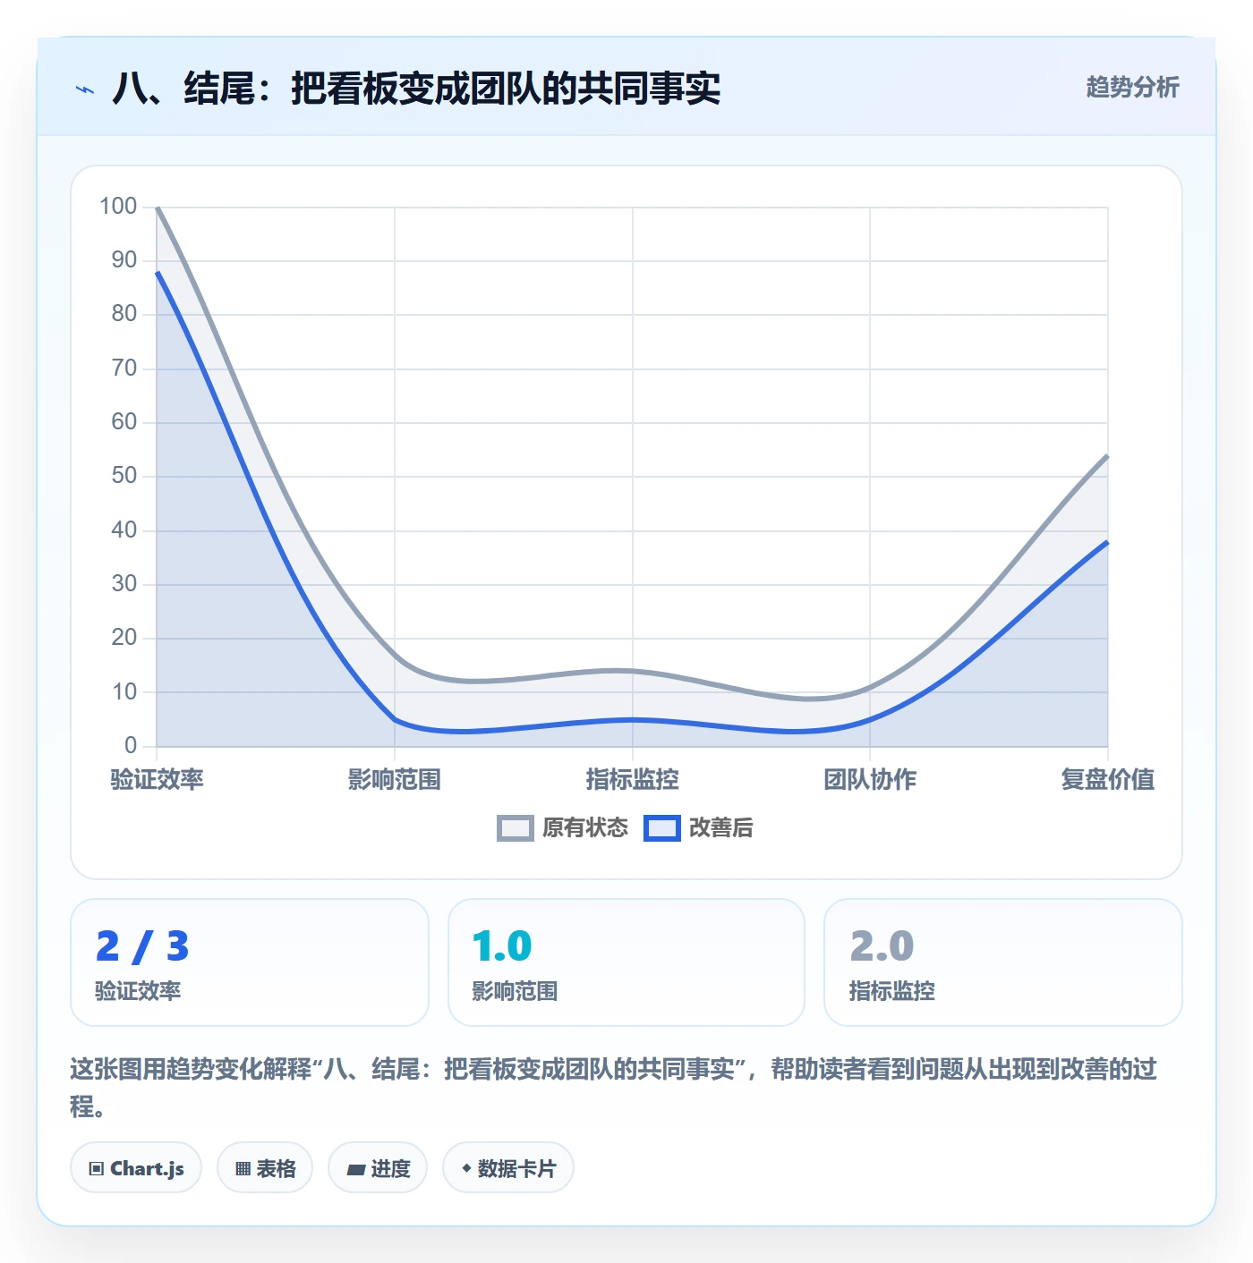Select the 表格 tag chip
The height and width of the screenshot is (1263, 1253).
point(265,1167)
